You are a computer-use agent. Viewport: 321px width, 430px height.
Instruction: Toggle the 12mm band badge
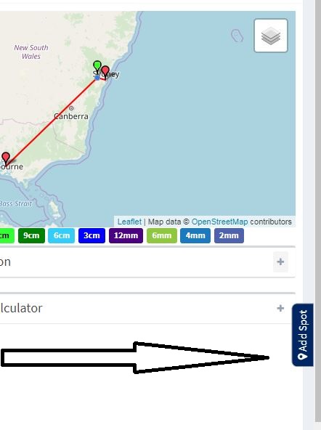(x=126, y=235)
